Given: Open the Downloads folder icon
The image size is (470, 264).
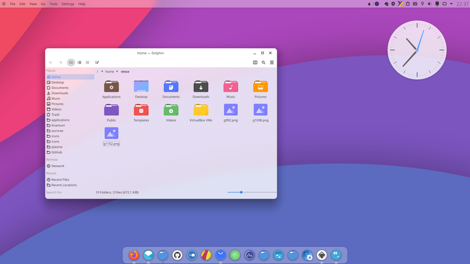Looking at the screenshot, I should point(201,87).
